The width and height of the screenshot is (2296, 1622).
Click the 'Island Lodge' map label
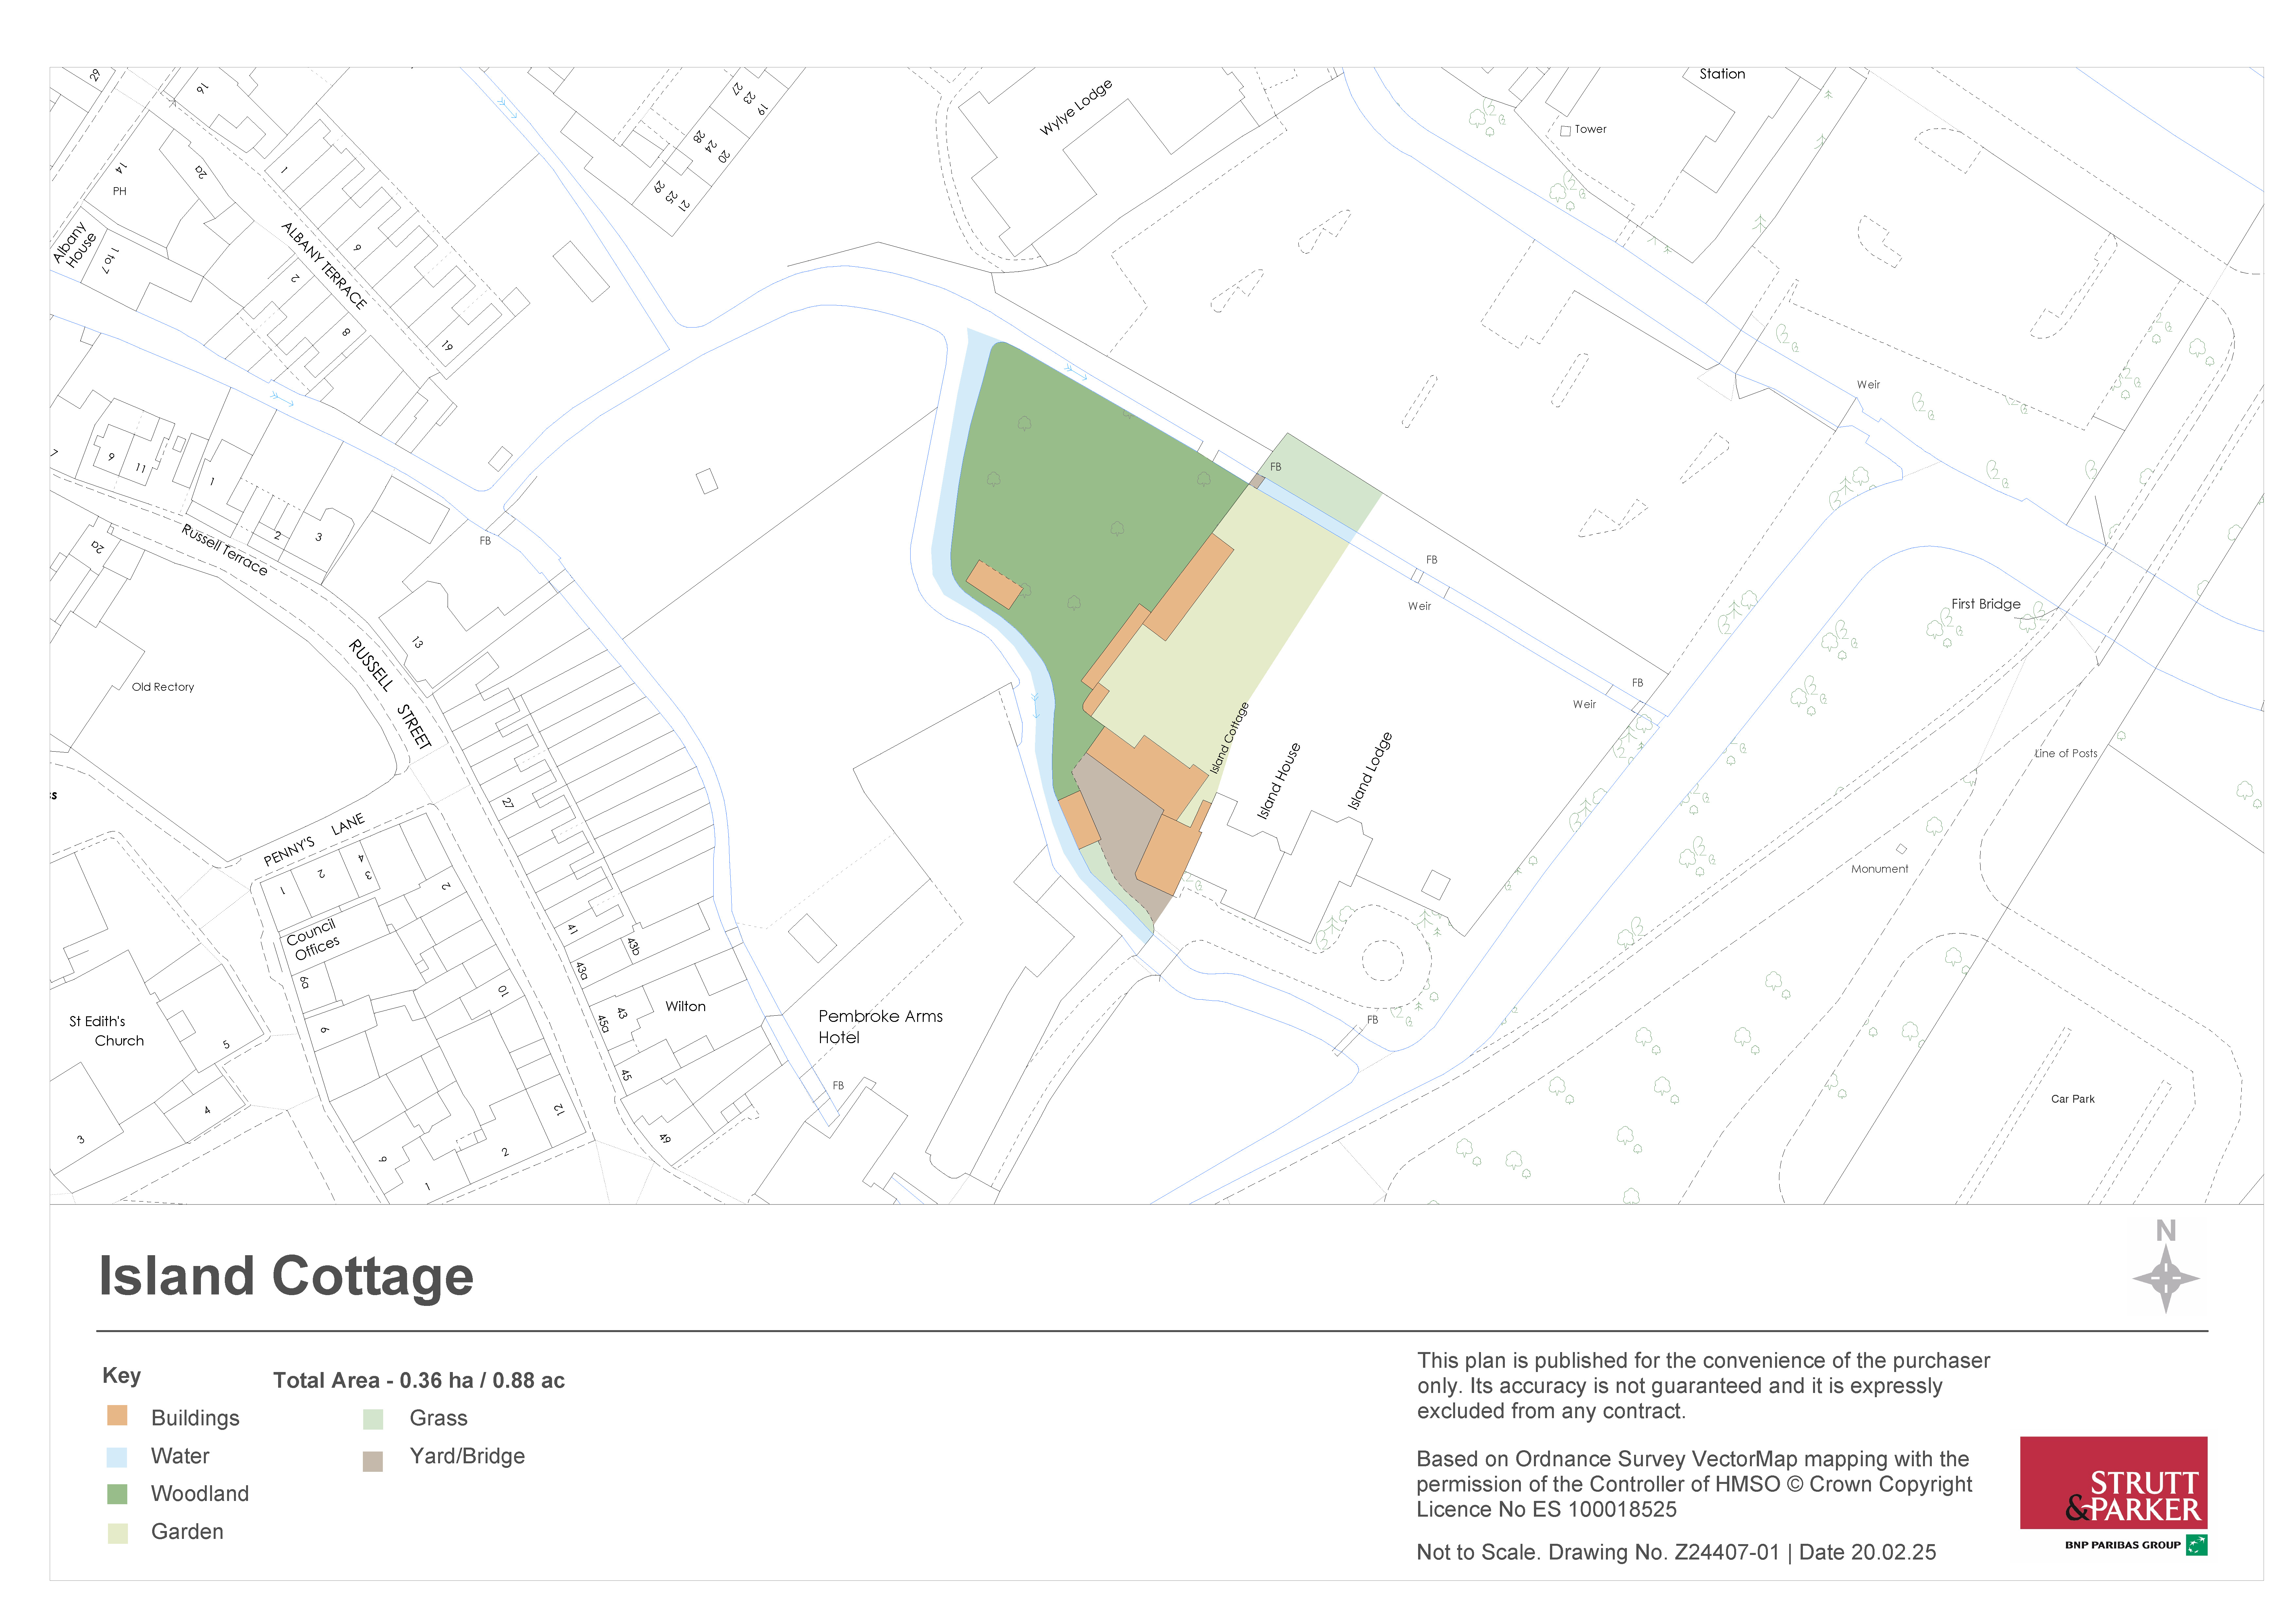pos(1370,771)
